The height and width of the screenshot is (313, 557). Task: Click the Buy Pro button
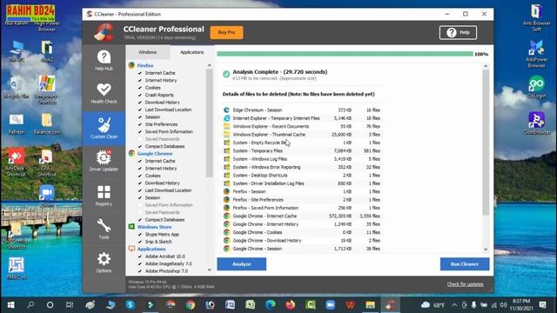226,32
